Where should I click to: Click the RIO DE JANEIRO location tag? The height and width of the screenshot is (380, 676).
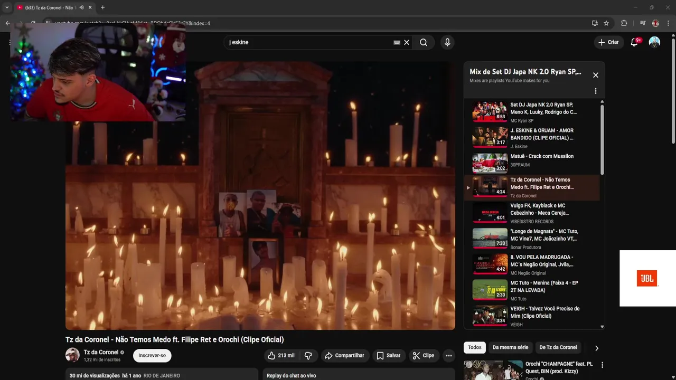(162, 376)
